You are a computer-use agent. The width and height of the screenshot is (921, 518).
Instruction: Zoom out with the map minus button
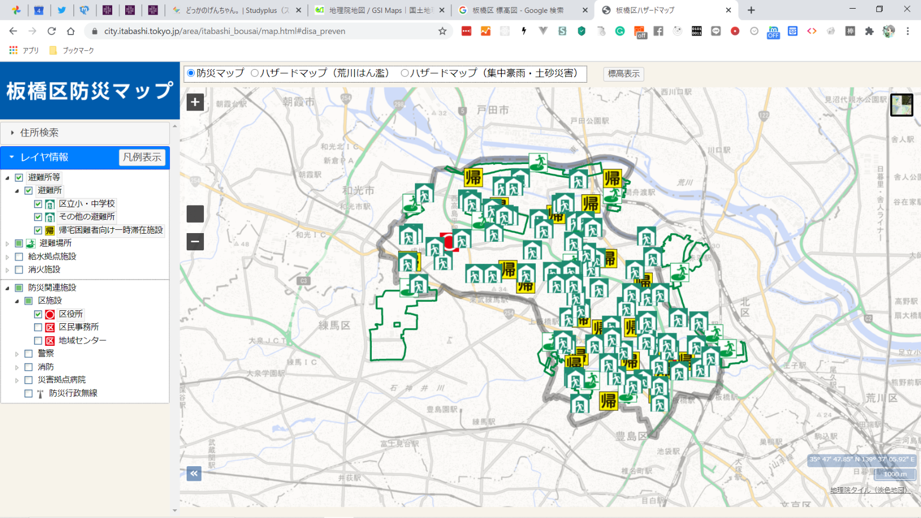pos(195,241)
